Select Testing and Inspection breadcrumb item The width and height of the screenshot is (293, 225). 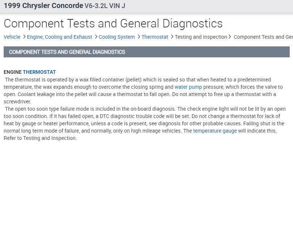(201, 37)
